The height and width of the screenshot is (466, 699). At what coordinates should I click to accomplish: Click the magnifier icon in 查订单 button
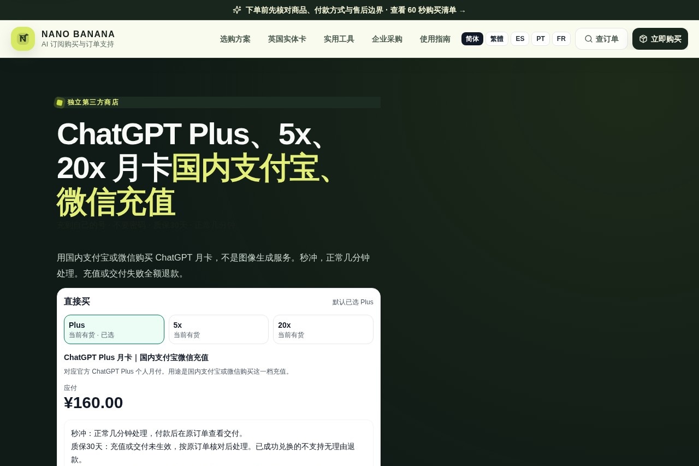(589, 39)
